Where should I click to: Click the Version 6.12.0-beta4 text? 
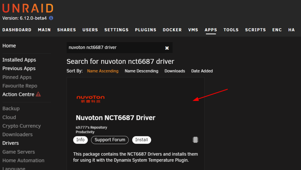click(x=24, y=18)
